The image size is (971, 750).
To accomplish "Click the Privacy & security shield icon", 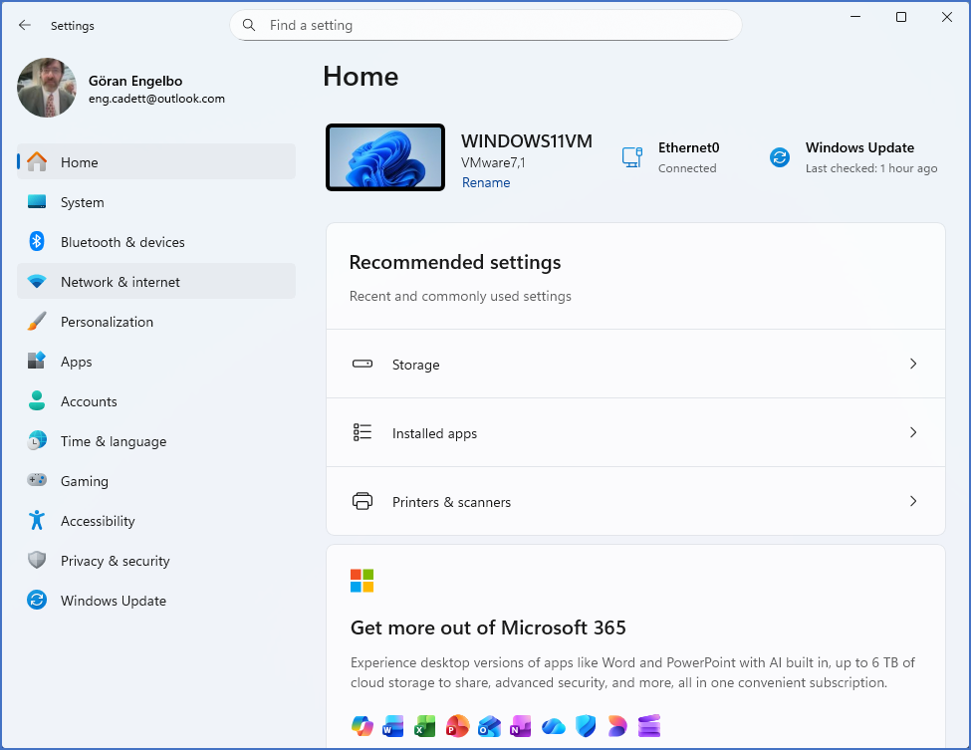I will (37, 561).
